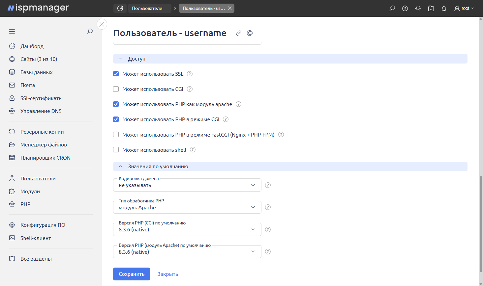Screen dimensions: 483x286
Task: Enable Может использовать shell access
Action: (x=116, y=149)
